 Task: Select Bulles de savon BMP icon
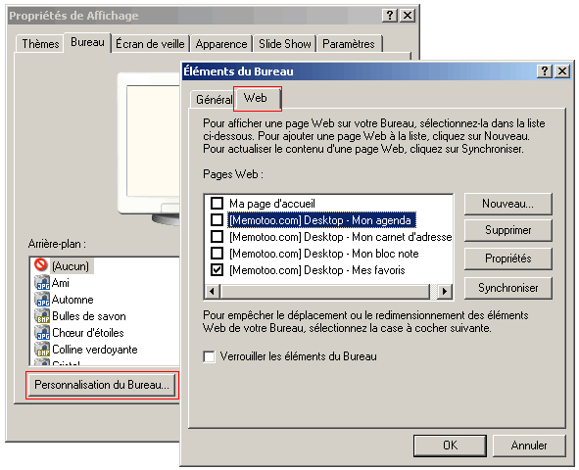click(x=42, y=316)
